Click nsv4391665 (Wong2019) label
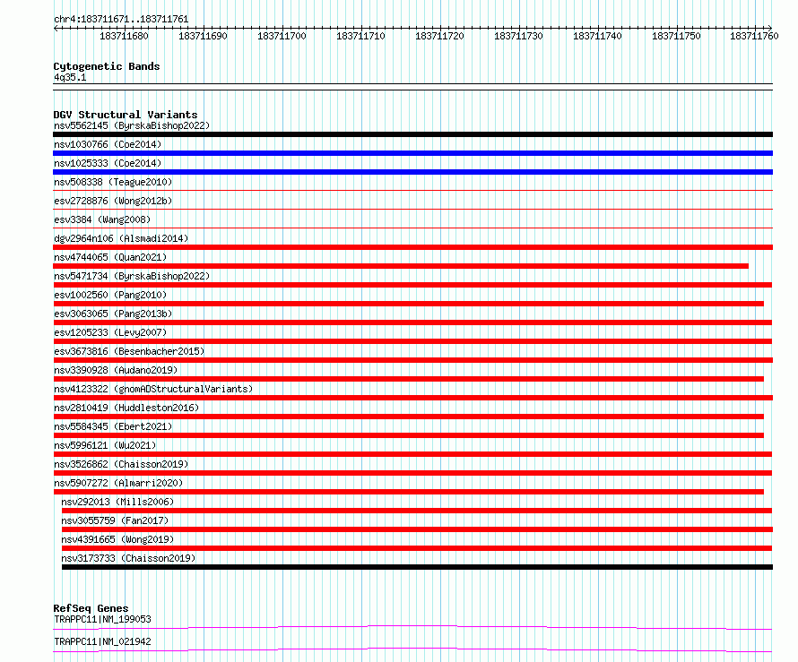Screen dimensions: 798x662 pyautogui.click(x=117, y=539)
